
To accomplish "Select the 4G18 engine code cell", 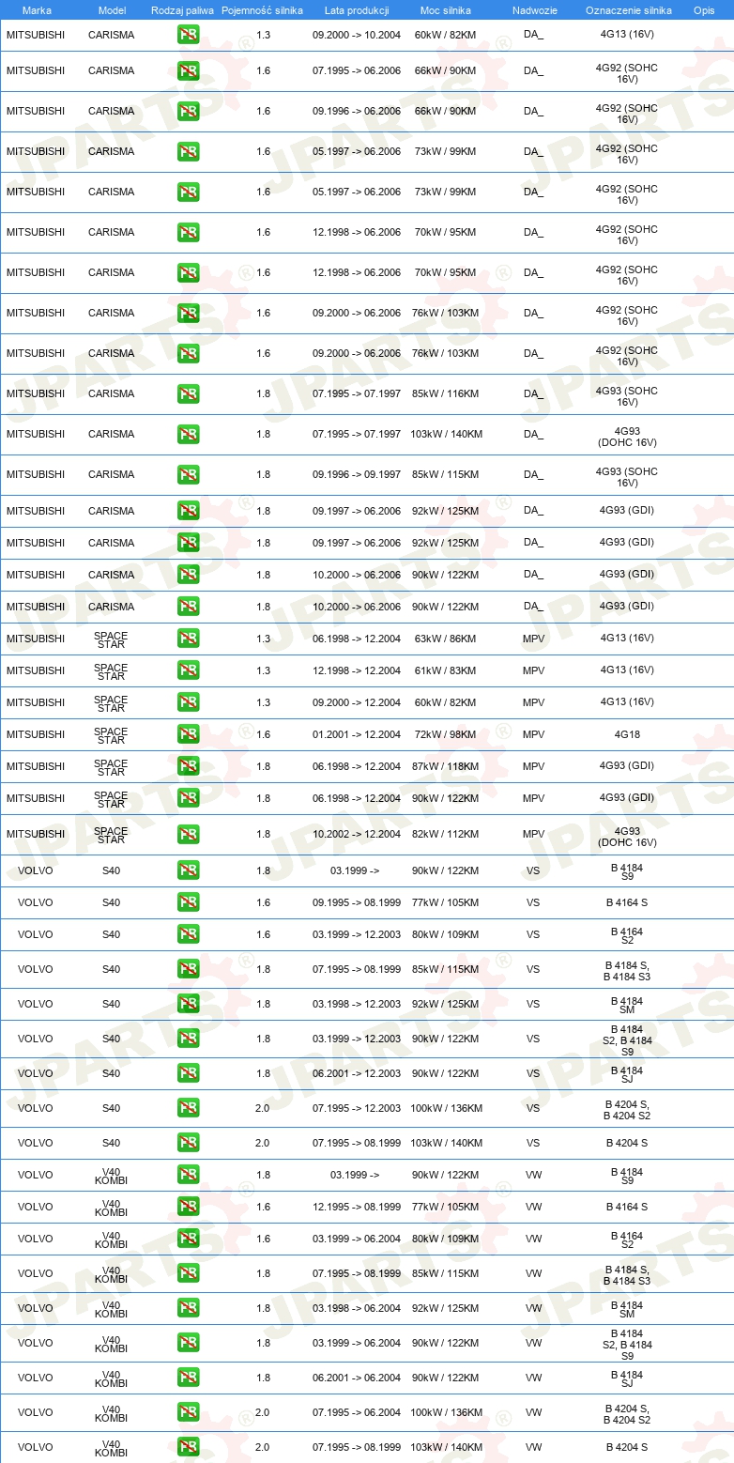I will 627,734.
